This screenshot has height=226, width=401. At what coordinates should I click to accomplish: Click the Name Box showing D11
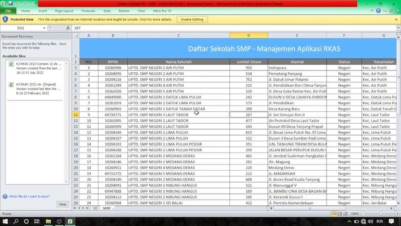(x=21, y=28)
